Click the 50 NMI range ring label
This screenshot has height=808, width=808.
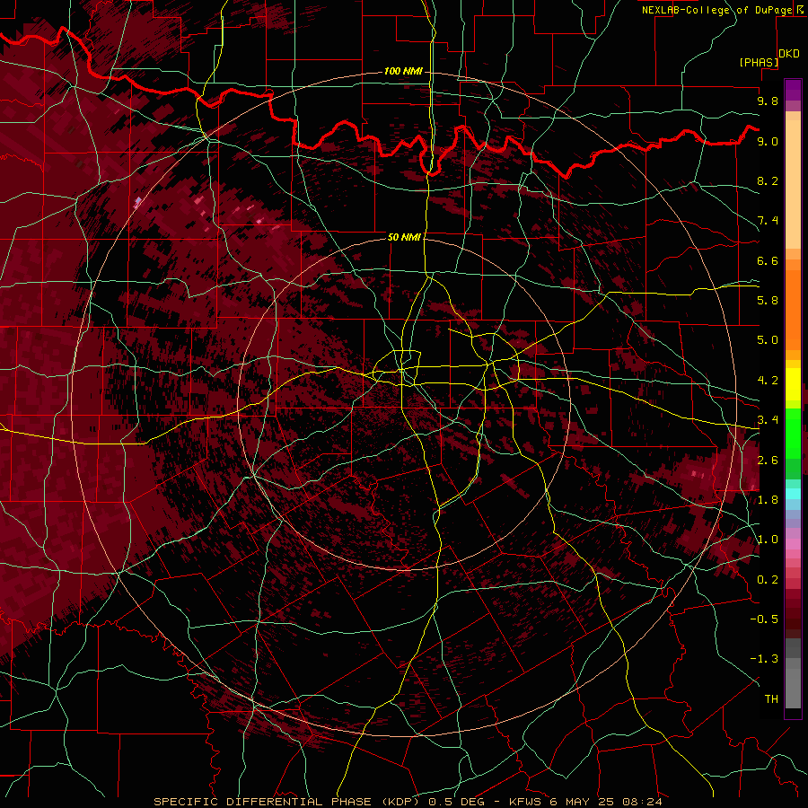404,237
